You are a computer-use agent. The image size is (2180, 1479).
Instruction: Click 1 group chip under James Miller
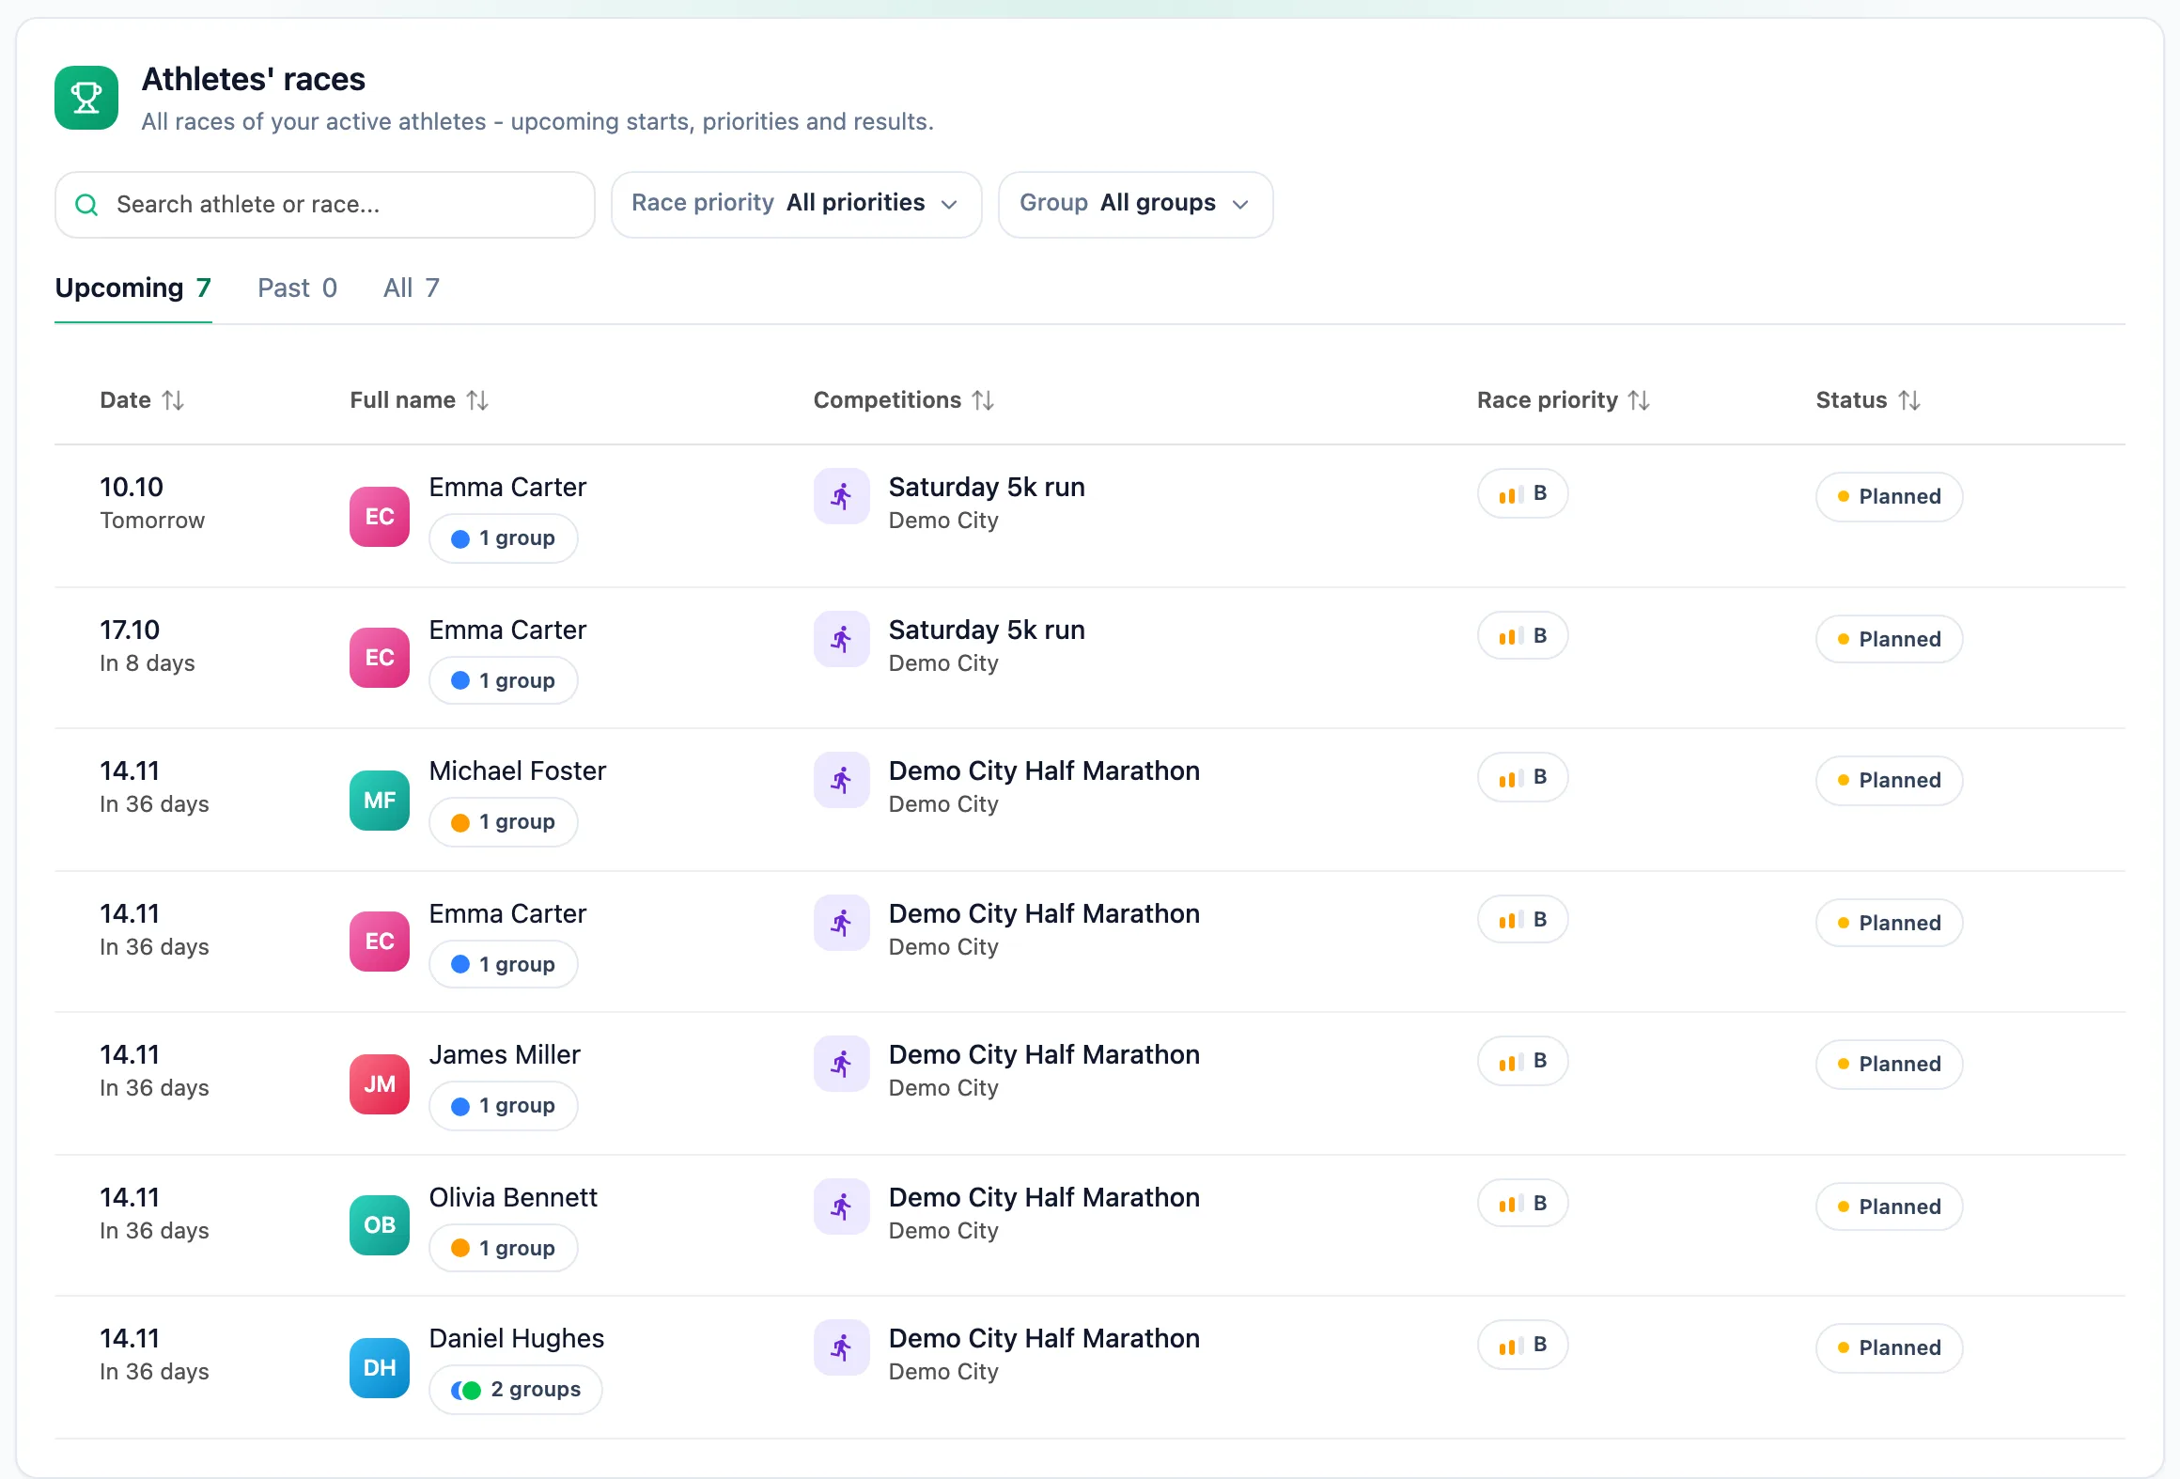[x=503, y=1106]
